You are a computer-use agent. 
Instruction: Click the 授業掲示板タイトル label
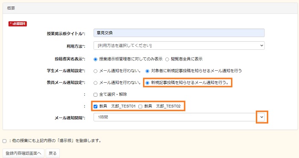[x=66, y=34]
